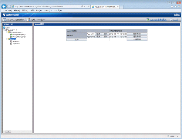Open the zoom level dropdown arrow

pyautogui.click(x=177, y=136)
